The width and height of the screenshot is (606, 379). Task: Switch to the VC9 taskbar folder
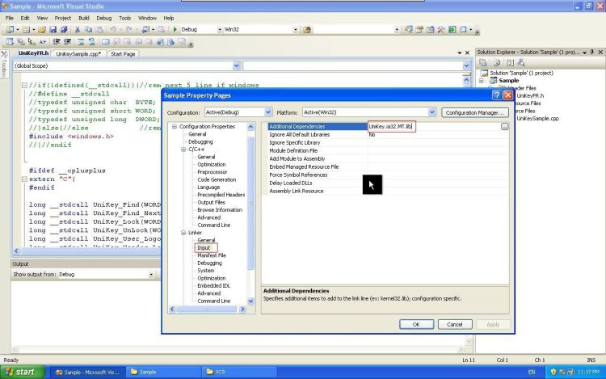click(x=238, y=372)
